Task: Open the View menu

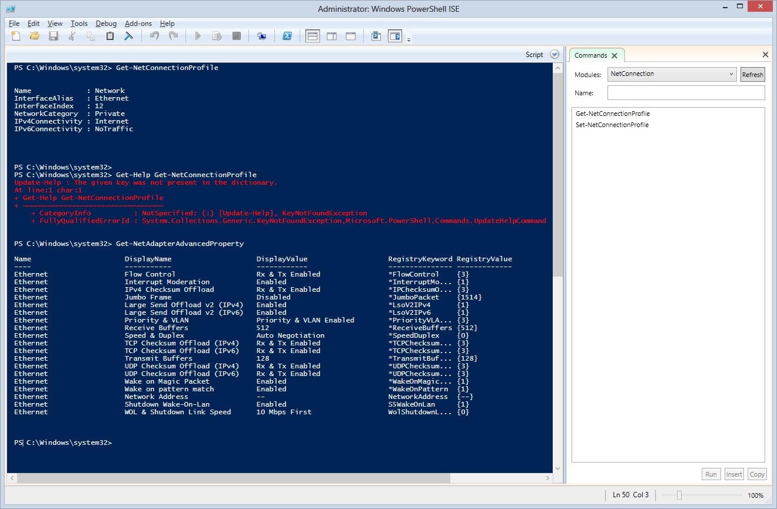Action: (55, 24)
